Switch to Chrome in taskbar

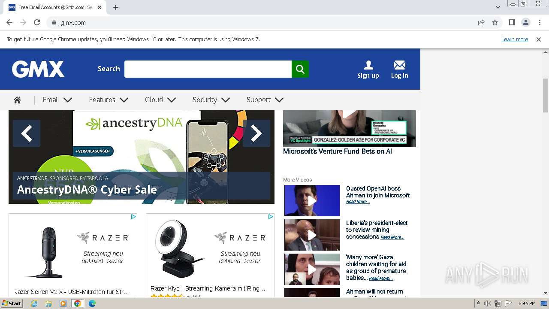pos(78,303)
